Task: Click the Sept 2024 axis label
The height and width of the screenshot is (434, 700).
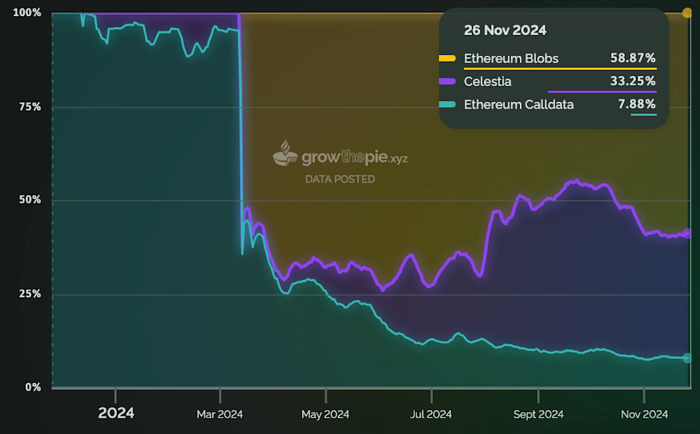Action: pos(538,414)
